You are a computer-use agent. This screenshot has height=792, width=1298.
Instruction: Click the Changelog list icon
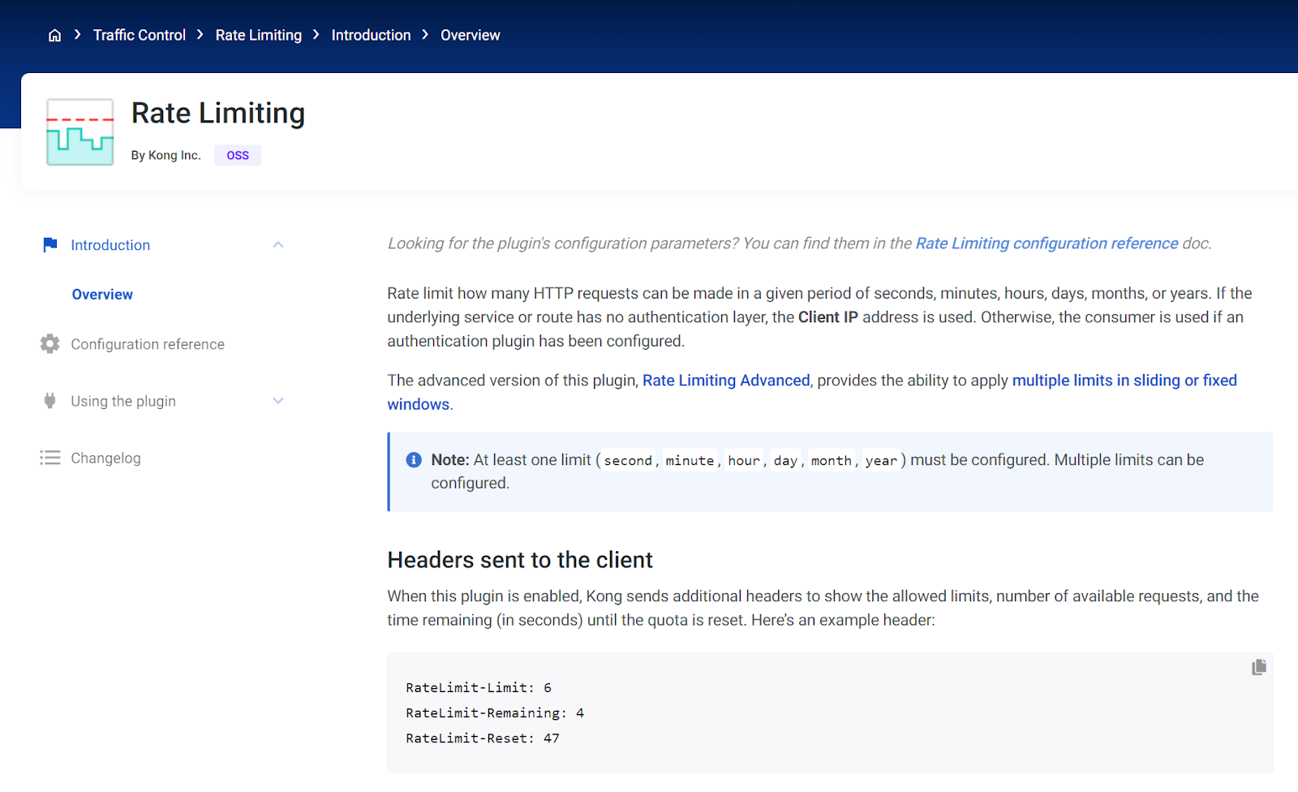coord(50,458)
